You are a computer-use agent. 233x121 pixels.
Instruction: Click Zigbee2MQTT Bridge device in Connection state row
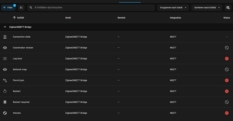pos(76,37)
